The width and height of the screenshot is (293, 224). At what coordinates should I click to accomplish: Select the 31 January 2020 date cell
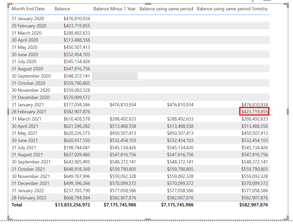coord(28,19)
